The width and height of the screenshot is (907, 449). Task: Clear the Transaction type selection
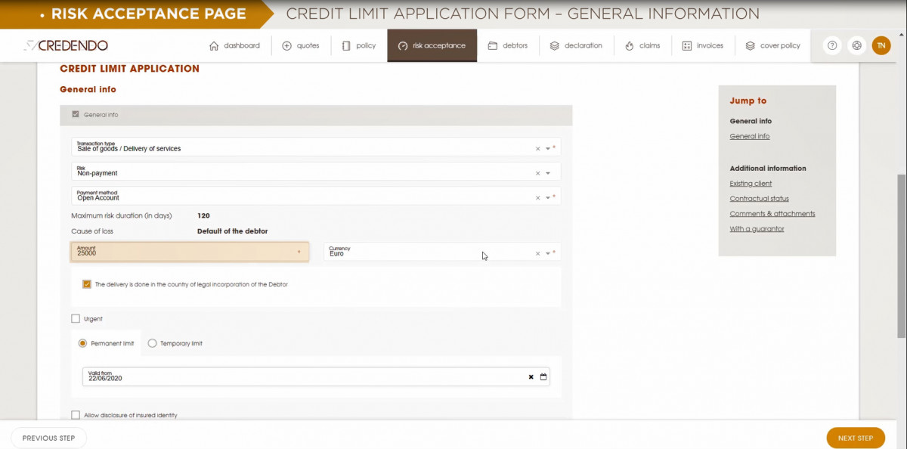point(538,149)
